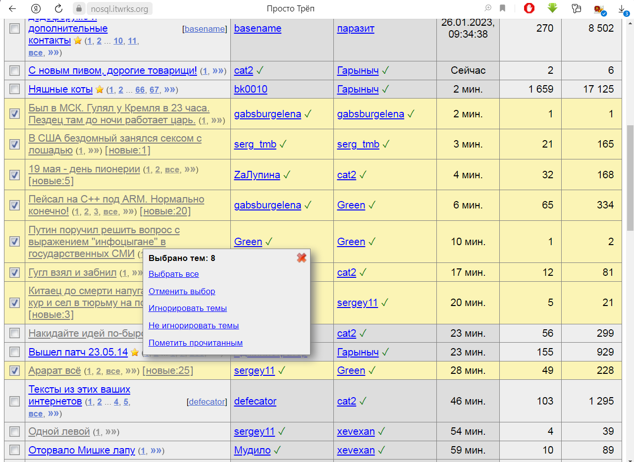Click the address bar showing nosql.itwrks.org
Image resolution: width=634 pixels, height=462 pixels.
(119, 9)
